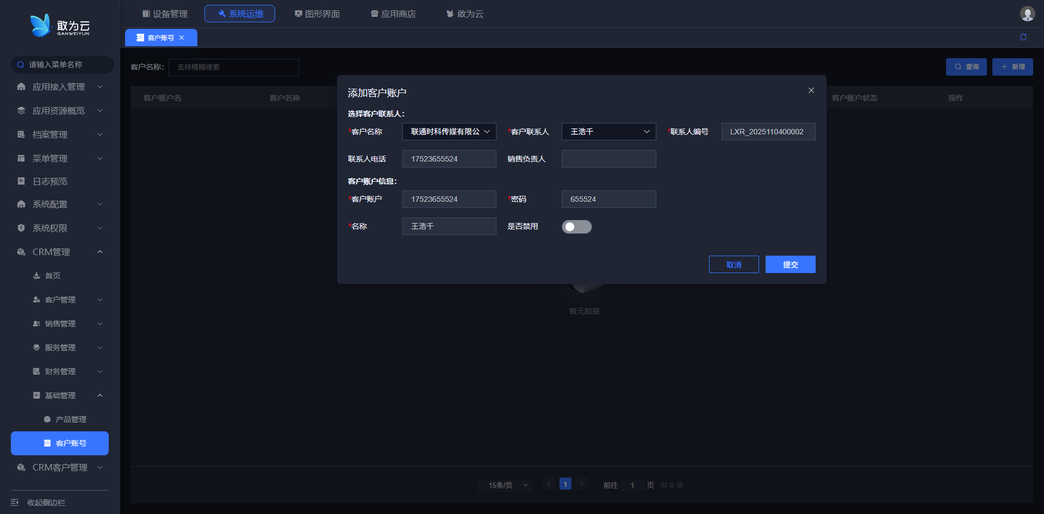The height and width of the screenshot is (514, 1044).
Task: Click the 收起侧边栏 collapse icon
Action: pyautogui.click(x=15, y=502)
